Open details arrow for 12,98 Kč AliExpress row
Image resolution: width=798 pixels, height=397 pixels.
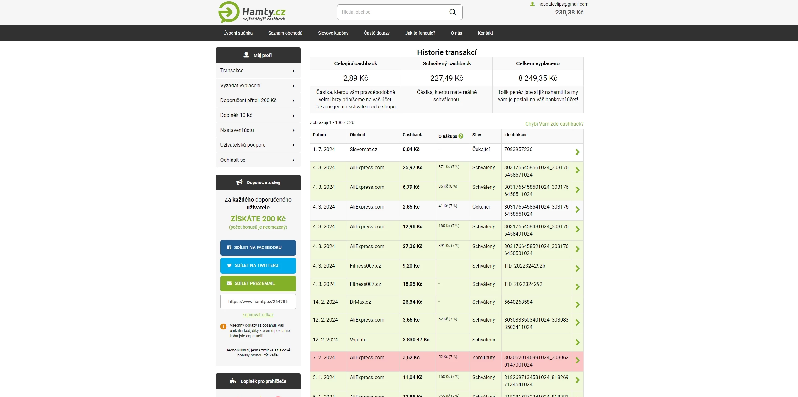point(578,229)
